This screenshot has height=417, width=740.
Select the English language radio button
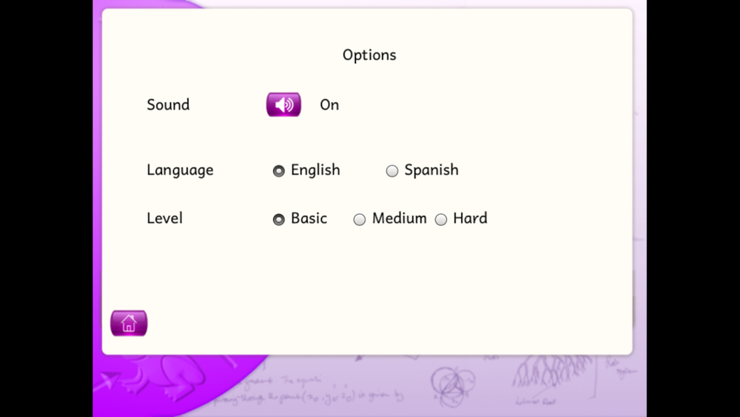279,170
